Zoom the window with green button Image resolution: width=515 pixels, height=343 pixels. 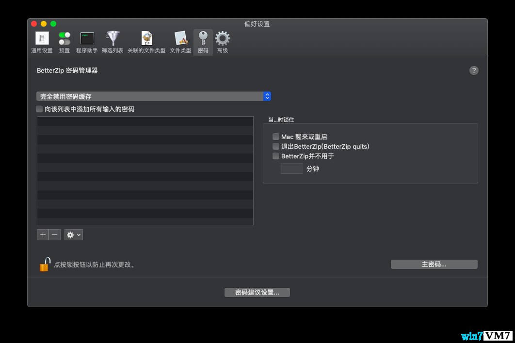[x=53, y=24]
